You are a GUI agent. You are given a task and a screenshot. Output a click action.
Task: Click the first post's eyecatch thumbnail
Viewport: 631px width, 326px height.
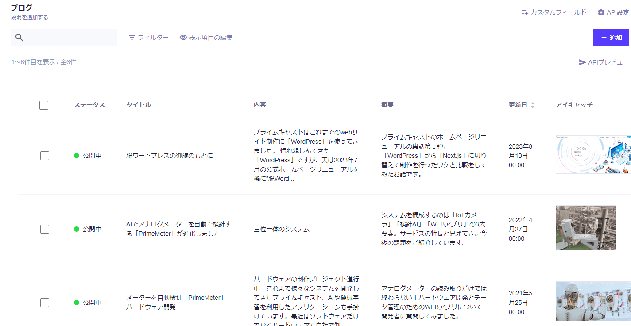click(x=592, y=154)
